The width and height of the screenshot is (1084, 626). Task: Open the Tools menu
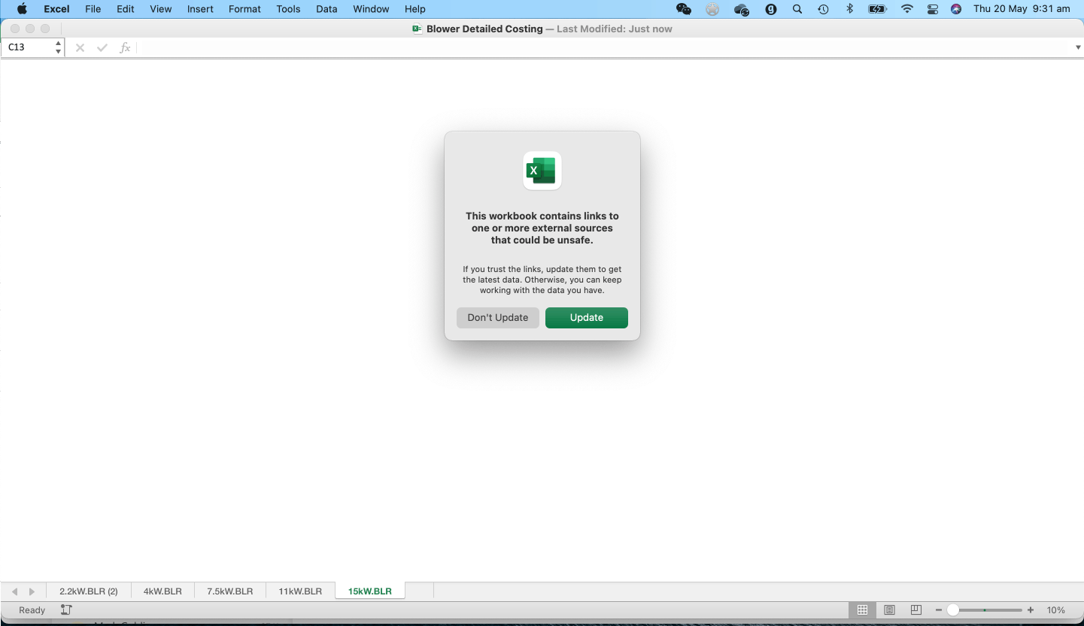[288, 9]
